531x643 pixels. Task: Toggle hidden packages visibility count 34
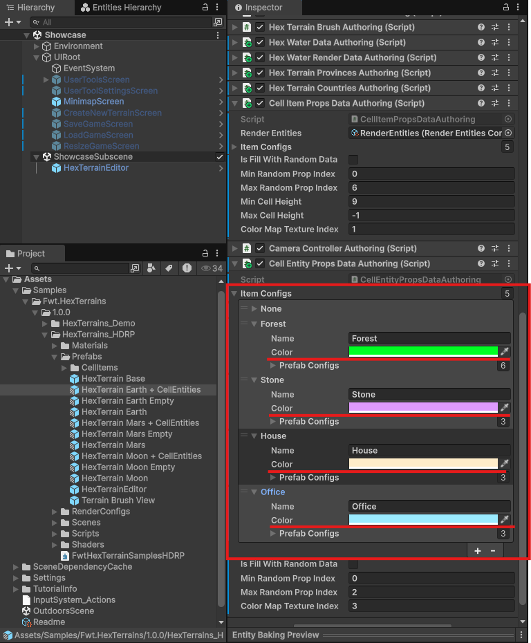pyautogui.click(x=212, y=268)
